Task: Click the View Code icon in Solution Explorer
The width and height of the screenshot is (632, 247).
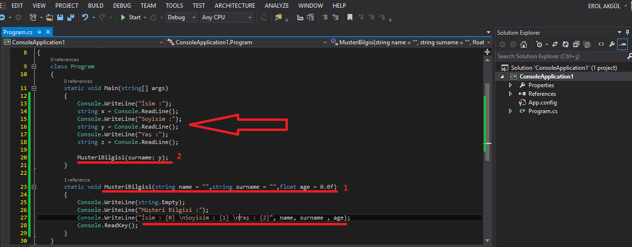Action: pyautogui.click(x=601, y=44)
